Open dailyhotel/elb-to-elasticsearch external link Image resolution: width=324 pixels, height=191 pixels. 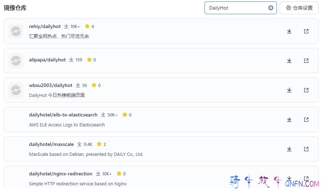pyautogui.click(x=306, y=120)
